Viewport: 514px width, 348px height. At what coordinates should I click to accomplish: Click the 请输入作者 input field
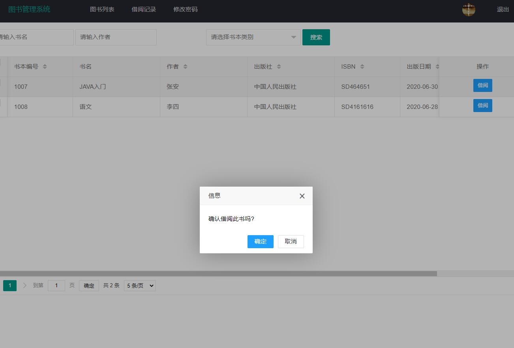116,37
